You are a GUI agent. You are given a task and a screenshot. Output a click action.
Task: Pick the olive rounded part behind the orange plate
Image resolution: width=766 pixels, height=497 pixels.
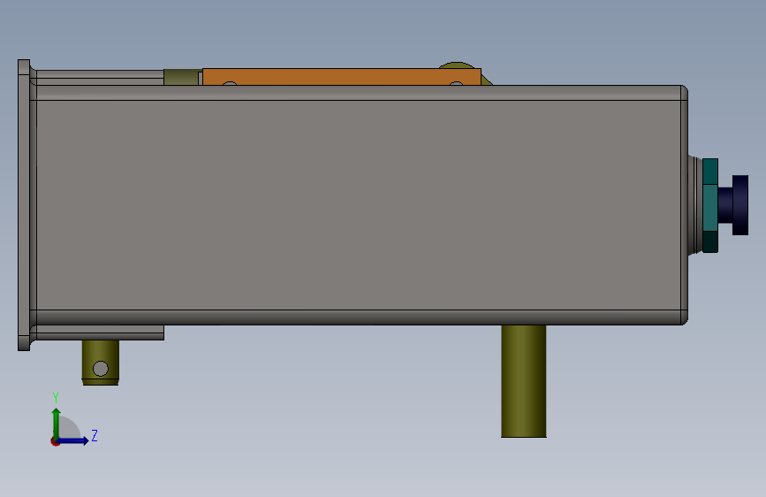[x=456, y=65]
